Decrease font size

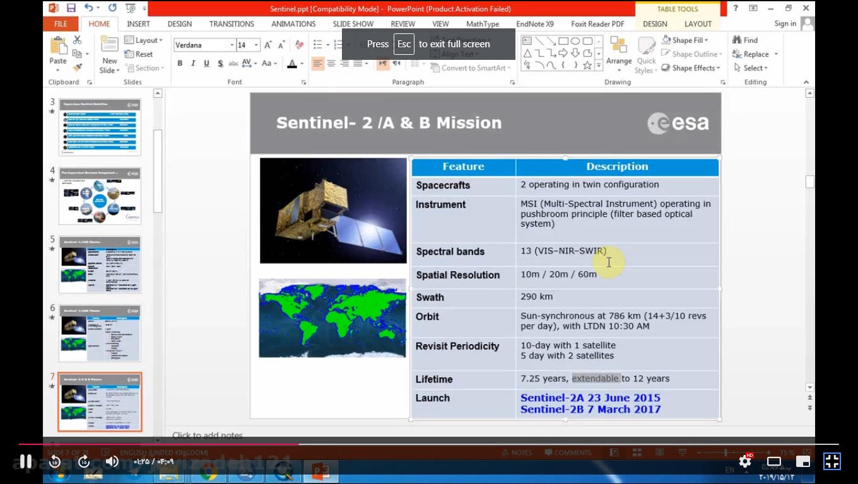point(281,45)
